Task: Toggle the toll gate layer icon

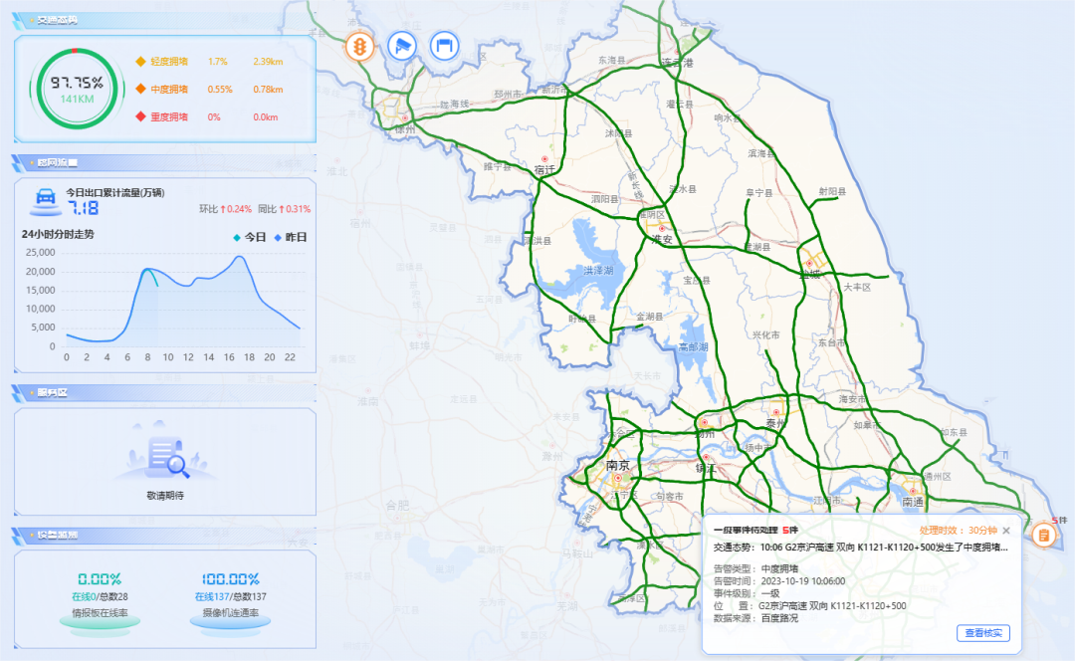Action: coord(444,46)
